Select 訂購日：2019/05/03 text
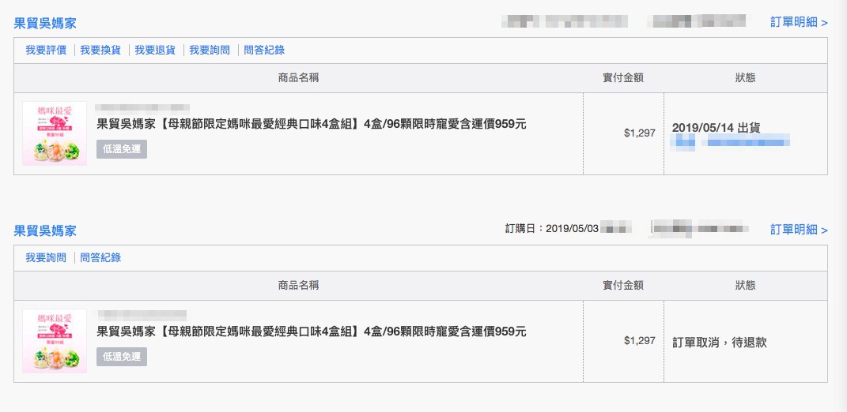 (551, 229)
